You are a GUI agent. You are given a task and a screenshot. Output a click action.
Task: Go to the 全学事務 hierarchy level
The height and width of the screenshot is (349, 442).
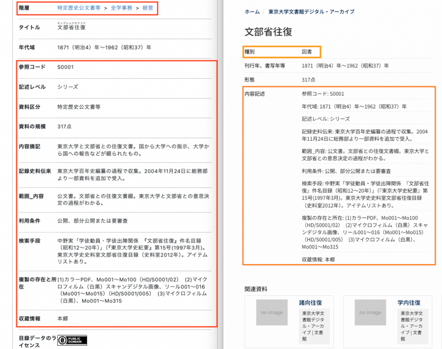[x=121, y=8]
